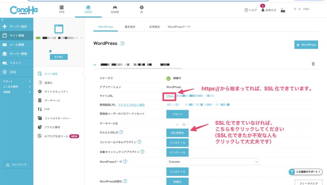Select the WordPress settings tab
The image size is (327, 185).
pos(105,27)
